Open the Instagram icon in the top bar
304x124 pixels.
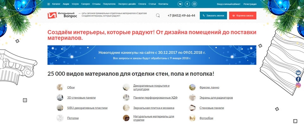pyautogui.click(x=194, y=4)
